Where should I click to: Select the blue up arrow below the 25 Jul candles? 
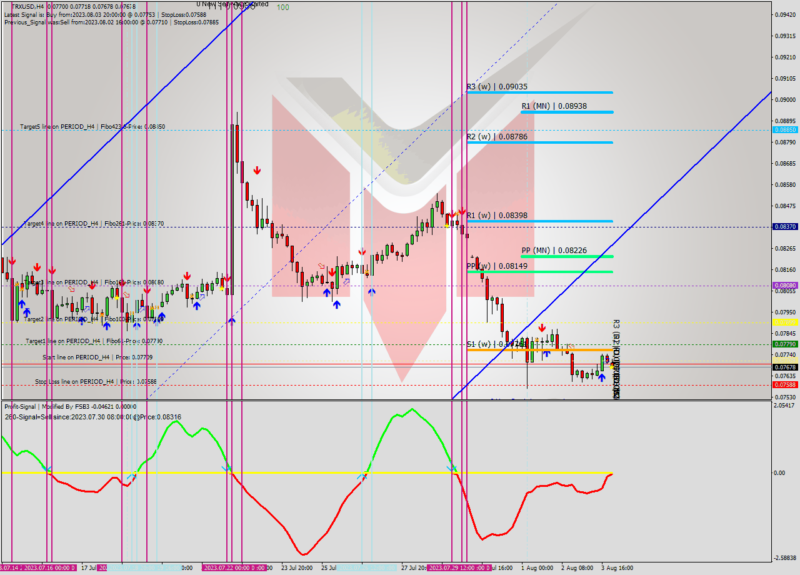coord(337,304)
